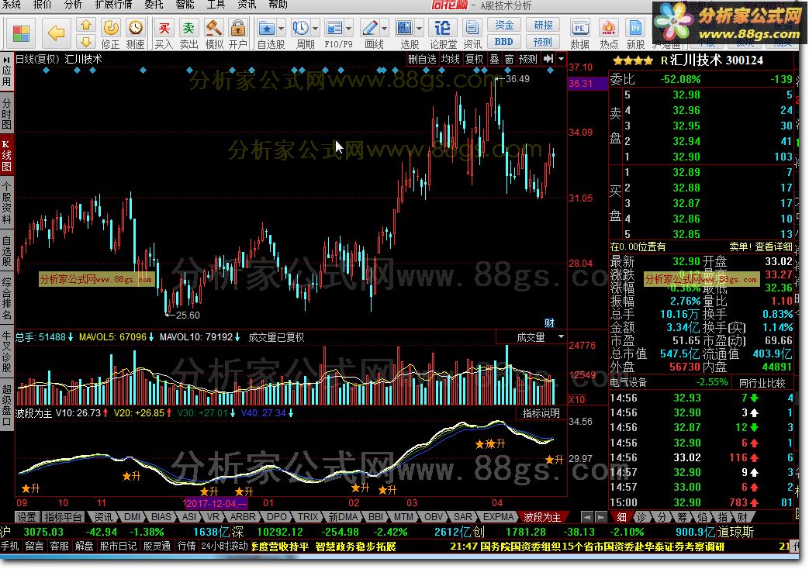Click the 指标说明 button
The height and width of the screenshot is (569, 809).
(541, 413)
